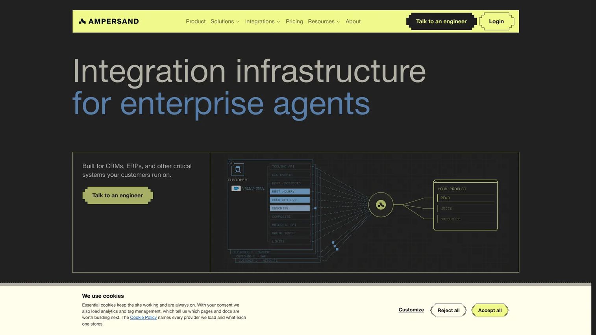596x335 pixels.
Task: Click the We use cookies heading
Action: point(103,296)
